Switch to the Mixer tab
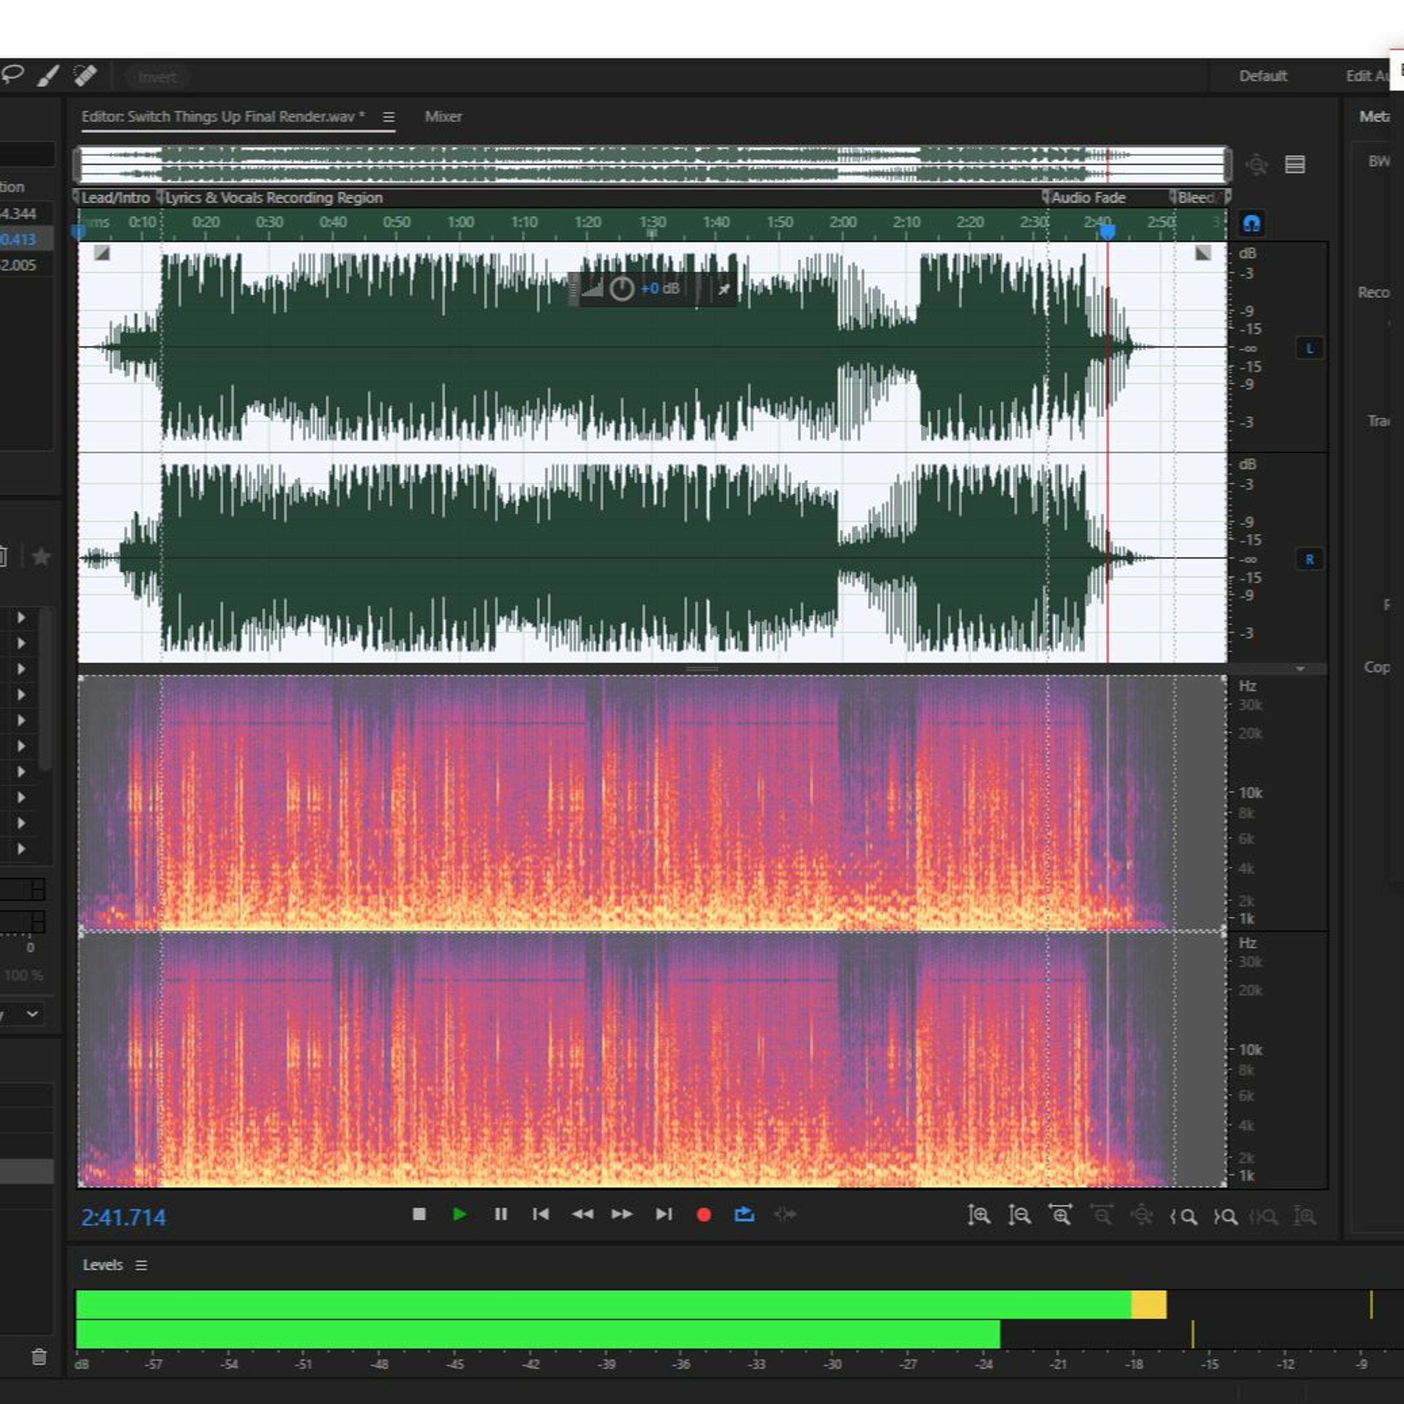 pos(443,116)
